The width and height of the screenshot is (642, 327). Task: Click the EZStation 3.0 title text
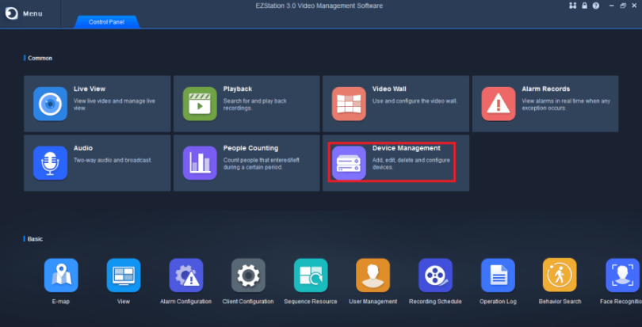pos(318,6)
